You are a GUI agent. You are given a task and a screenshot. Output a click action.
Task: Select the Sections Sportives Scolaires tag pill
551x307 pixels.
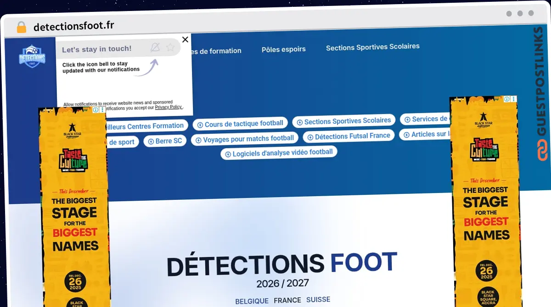(343, 121)
